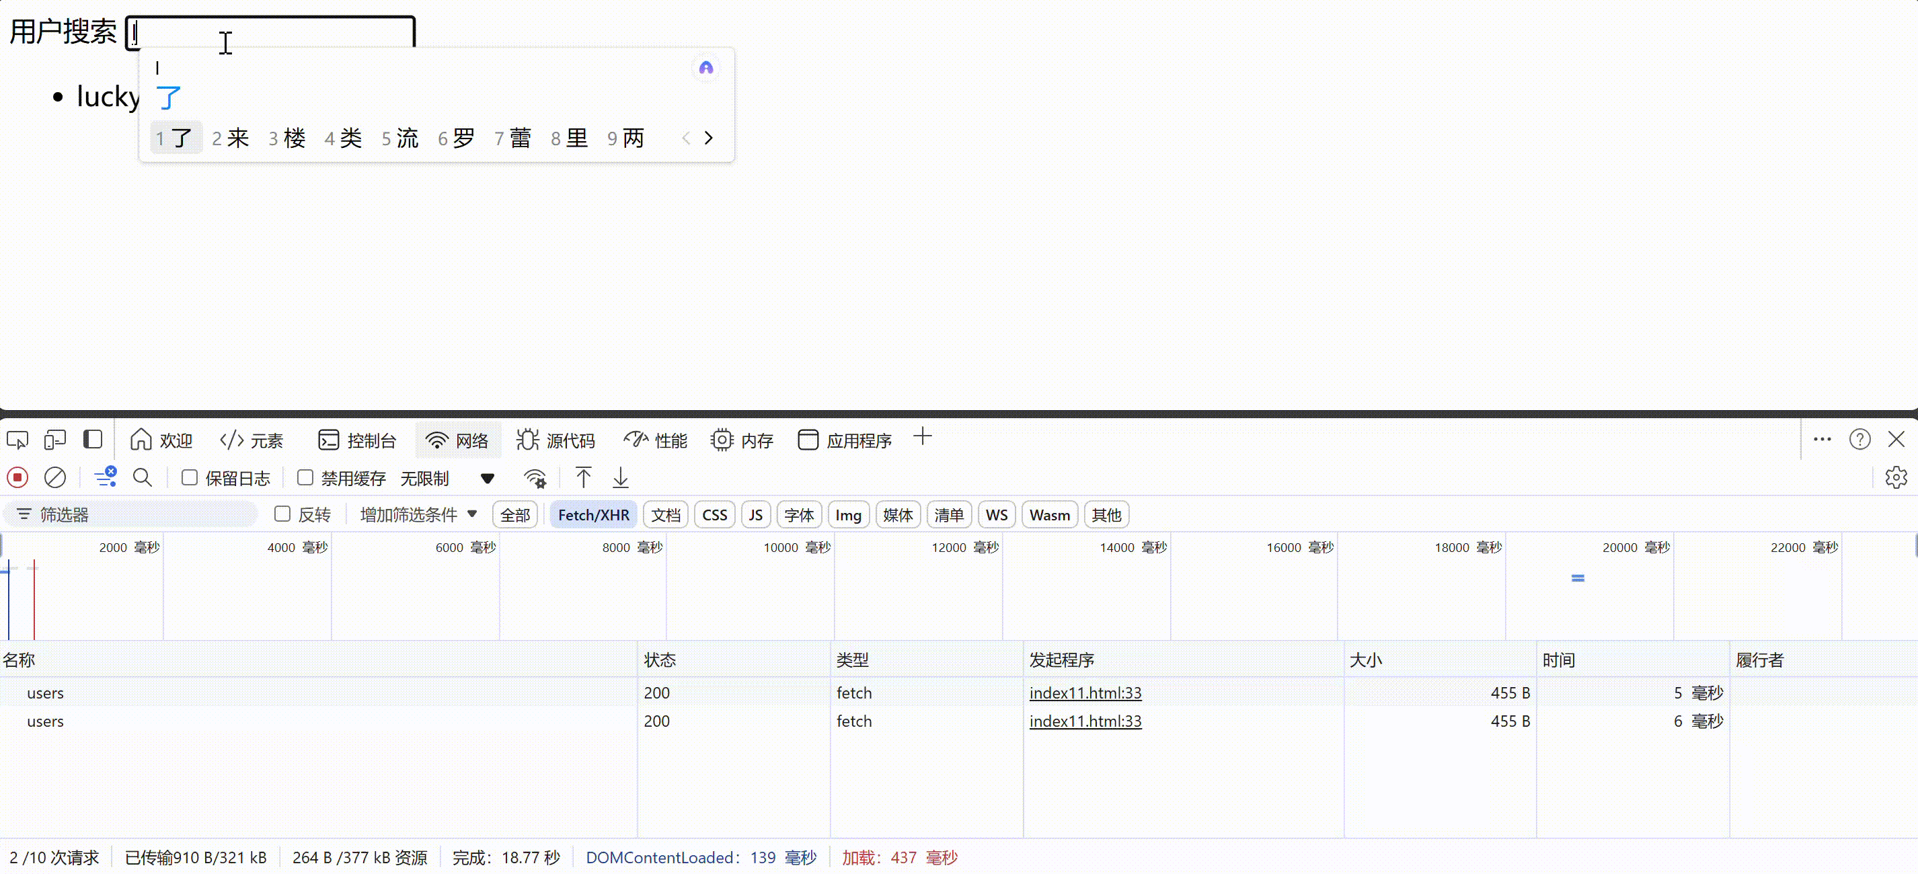The width and height of the screenshot is (1918, 874).
Task: Open network settings gear icon
Action: pos(1896,477)
